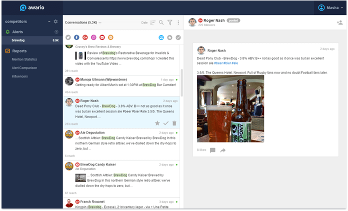
Task: Click the #ale hashtag link
Action: (235, 63)
